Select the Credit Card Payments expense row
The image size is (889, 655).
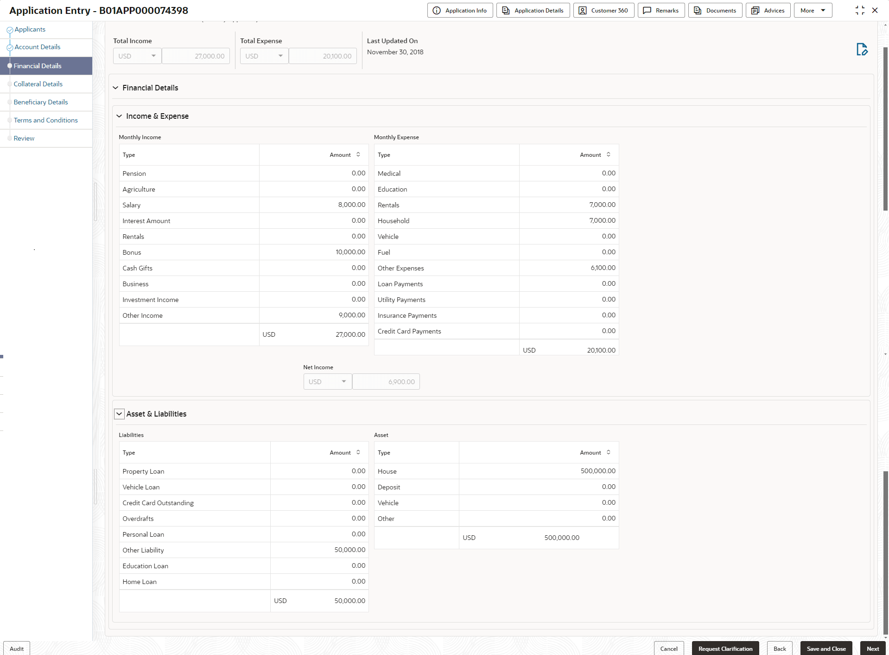click(x=496, y=331)
